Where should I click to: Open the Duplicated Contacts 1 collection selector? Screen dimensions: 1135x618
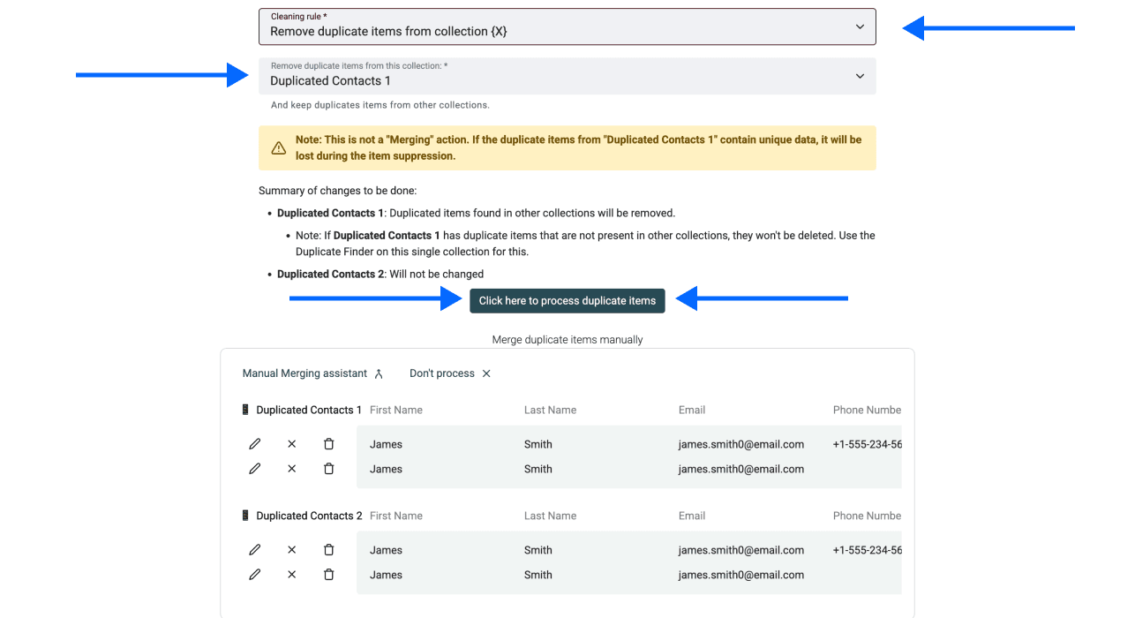pyautogui.click(x=566, y=76)
